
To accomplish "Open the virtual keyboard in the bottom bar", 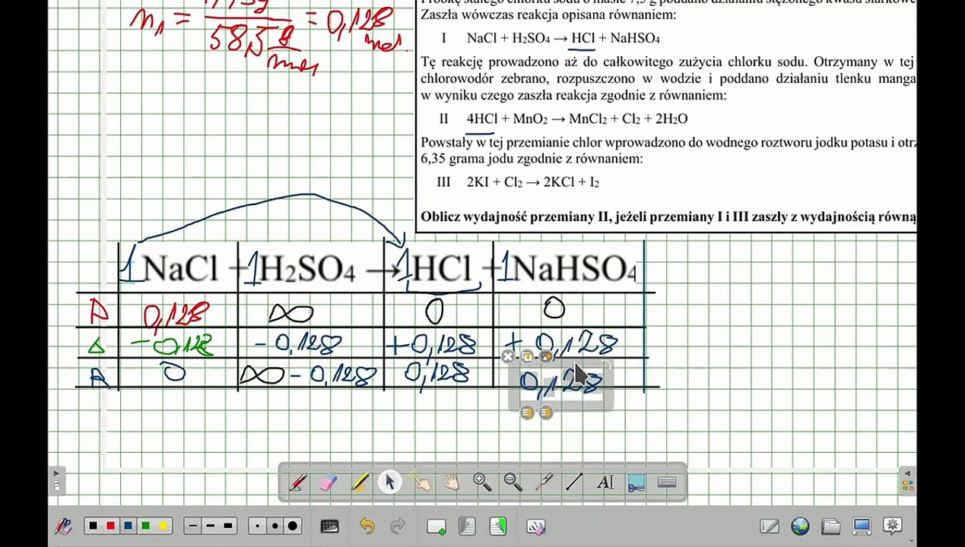I will coord(330,526).
